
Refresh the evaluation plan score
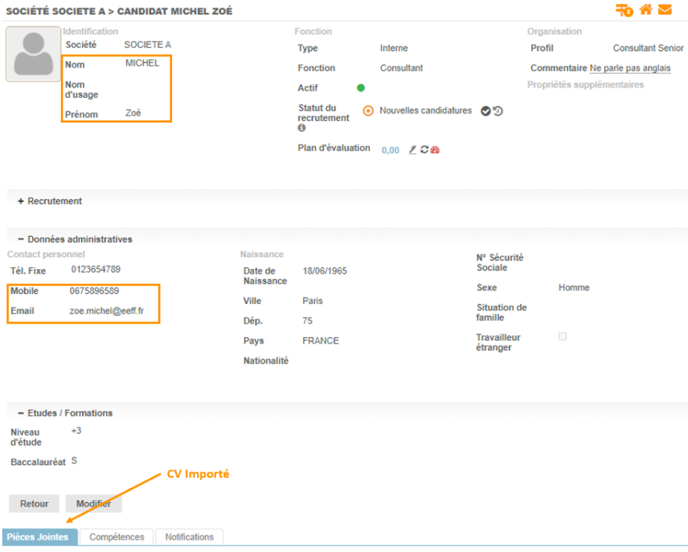[425, 150]
